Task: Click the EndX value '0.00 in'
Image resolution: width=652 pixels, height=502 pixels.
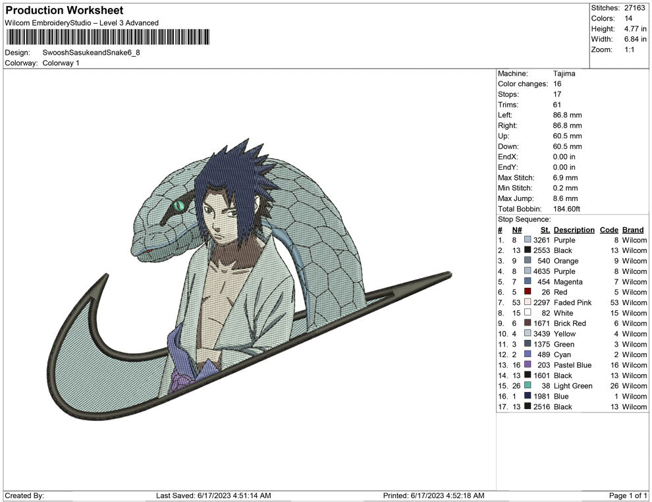Action: pos(564,157)
